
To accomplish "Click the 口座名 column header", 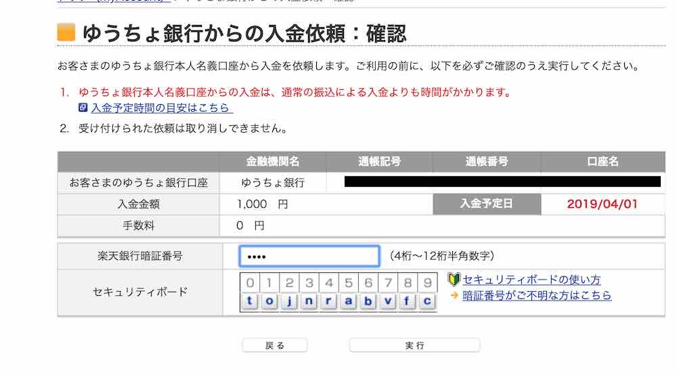I will 603,162.
